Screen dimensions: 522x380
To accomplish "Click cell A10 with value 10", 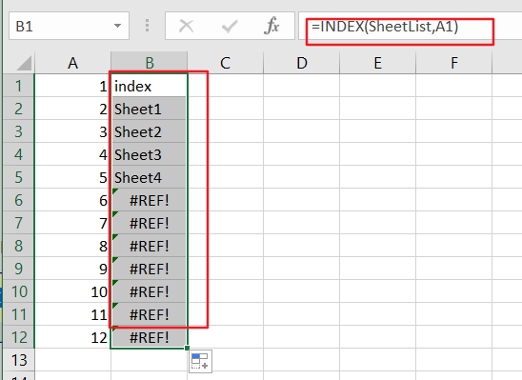I will (72, 291).
